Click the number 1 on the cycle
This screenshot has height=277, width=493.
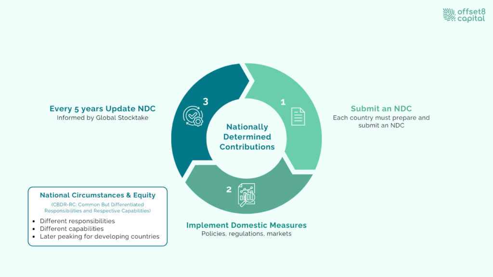(x=283, y=102)
